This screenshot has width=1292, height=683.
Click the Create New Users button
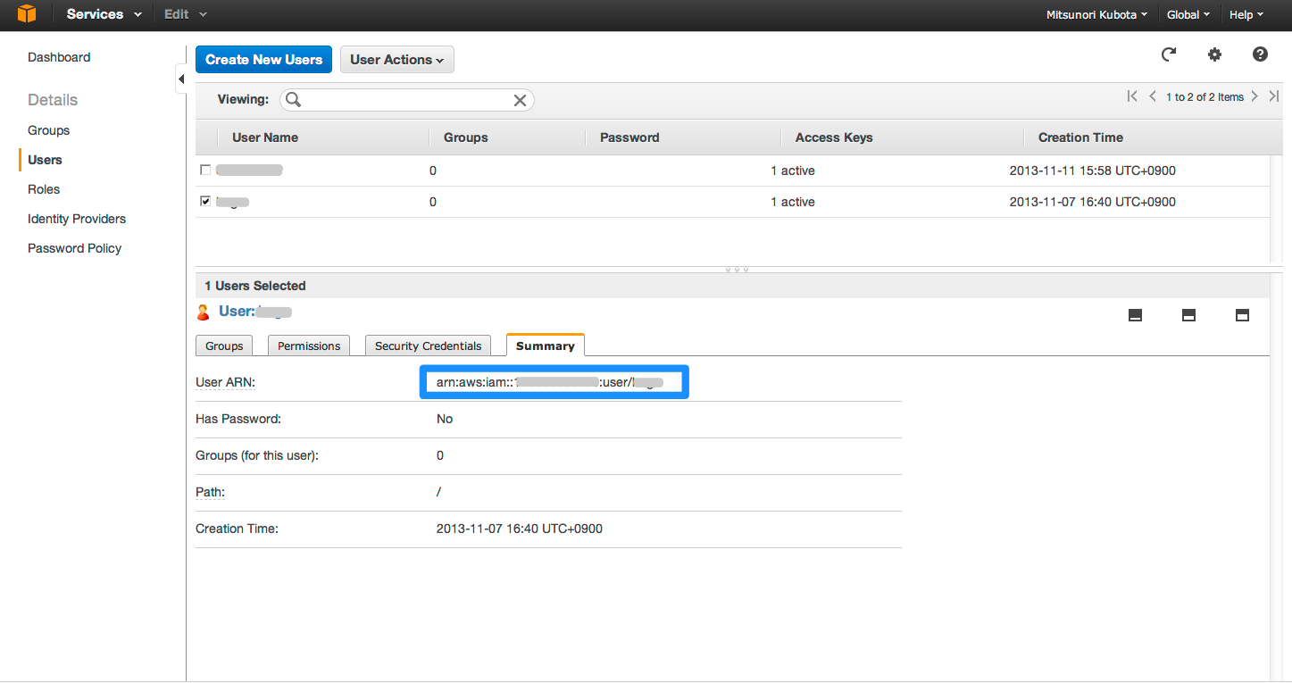(x=263, y=60)
